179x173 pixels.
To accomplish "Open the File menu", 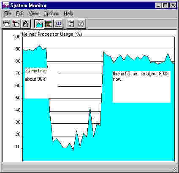I will coord(8,13).
